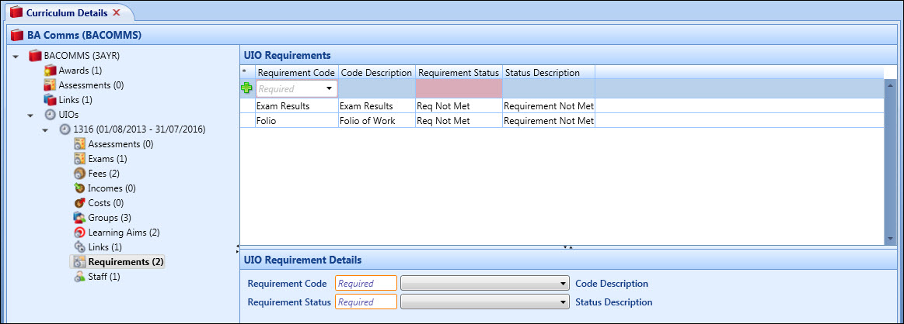This screenshot has width=904, height=324.
Task: Click the Learning Aims target icon
Action: point(79,233)
